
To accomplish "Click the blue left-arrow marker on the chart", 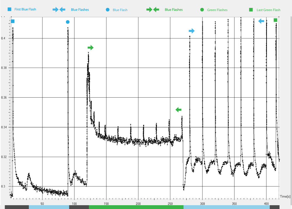I will tap(261, 21).
